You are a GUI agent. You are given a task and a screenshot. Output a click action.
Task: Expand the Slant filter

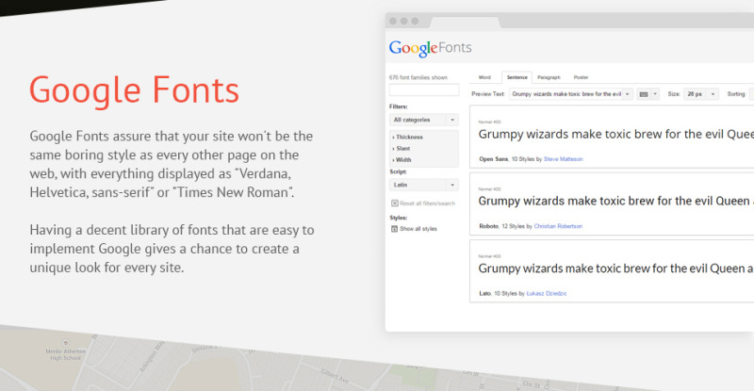[x=402, y=149]
